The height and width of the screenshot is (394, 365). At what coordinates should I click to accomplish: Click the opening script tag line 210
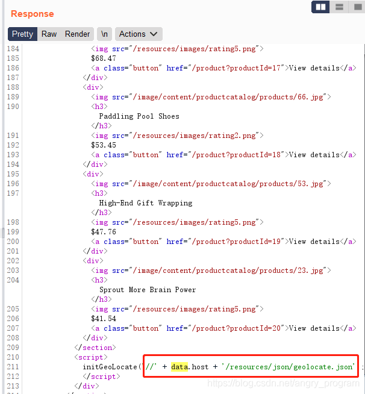(91, 357)
